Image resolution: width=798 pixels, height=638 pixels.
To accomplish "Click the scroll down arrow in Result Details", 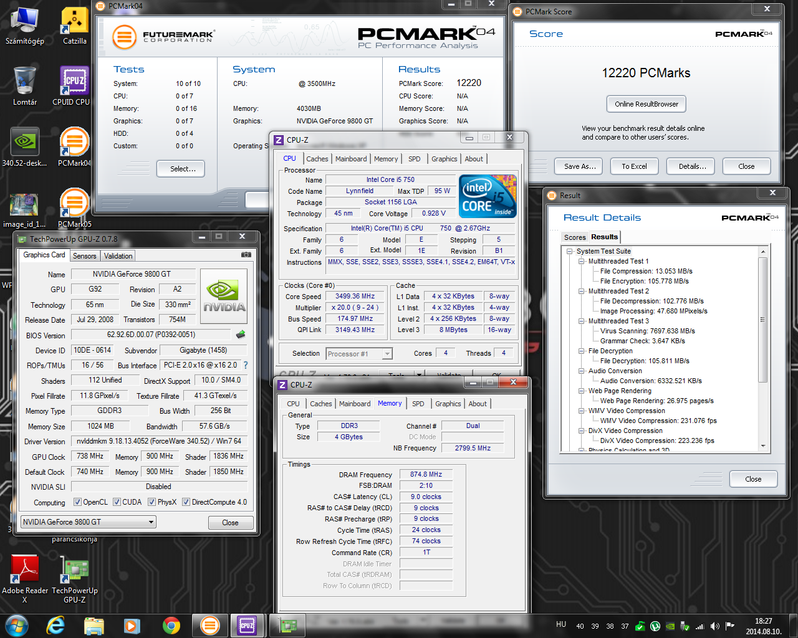I will [x=762, y=446].
